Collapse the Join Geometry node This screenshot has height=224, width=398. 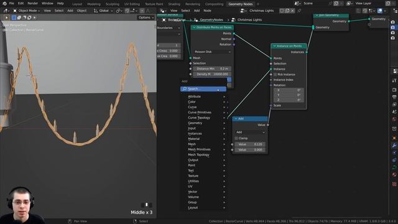point(317,15)
